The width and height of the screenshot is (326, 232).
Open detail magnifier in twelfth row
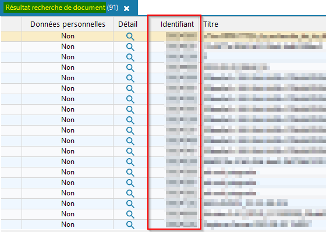130,151
